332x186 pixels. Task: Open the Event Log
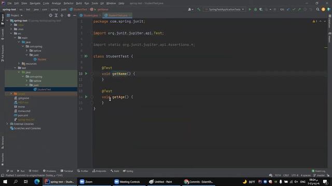(319, 171)
